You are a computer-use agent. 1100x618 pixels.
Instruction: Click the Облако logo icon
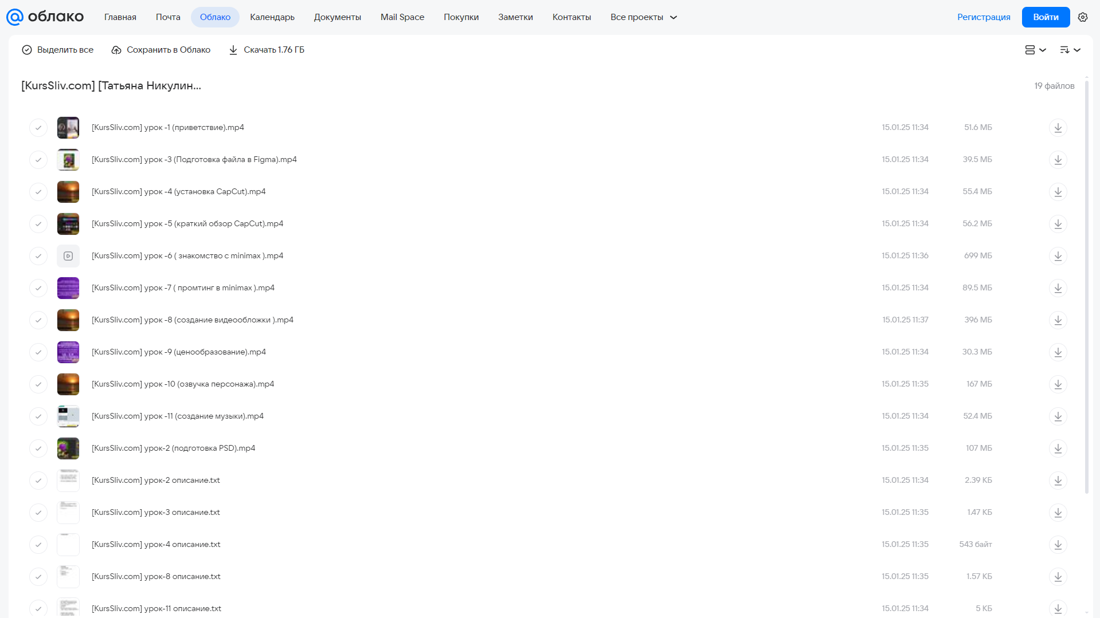15,17
